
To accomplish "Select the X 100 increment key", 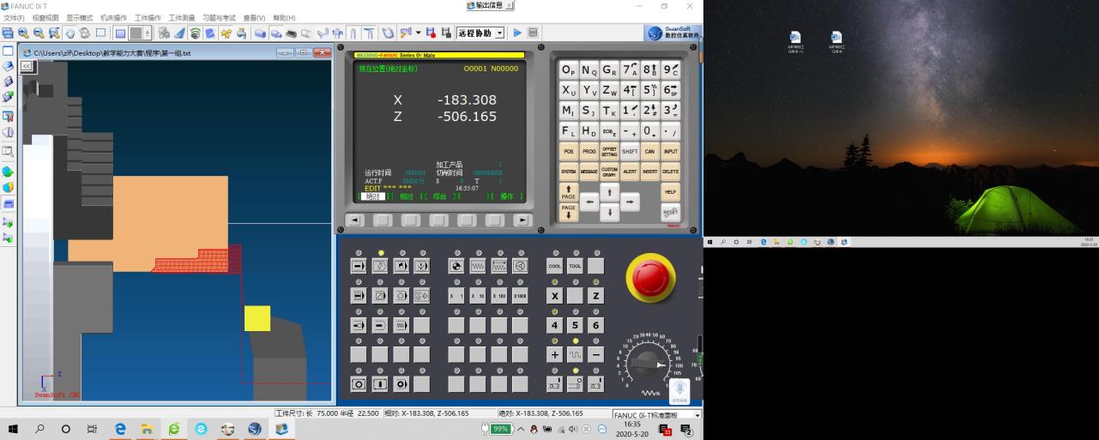I will pos(498,295).
